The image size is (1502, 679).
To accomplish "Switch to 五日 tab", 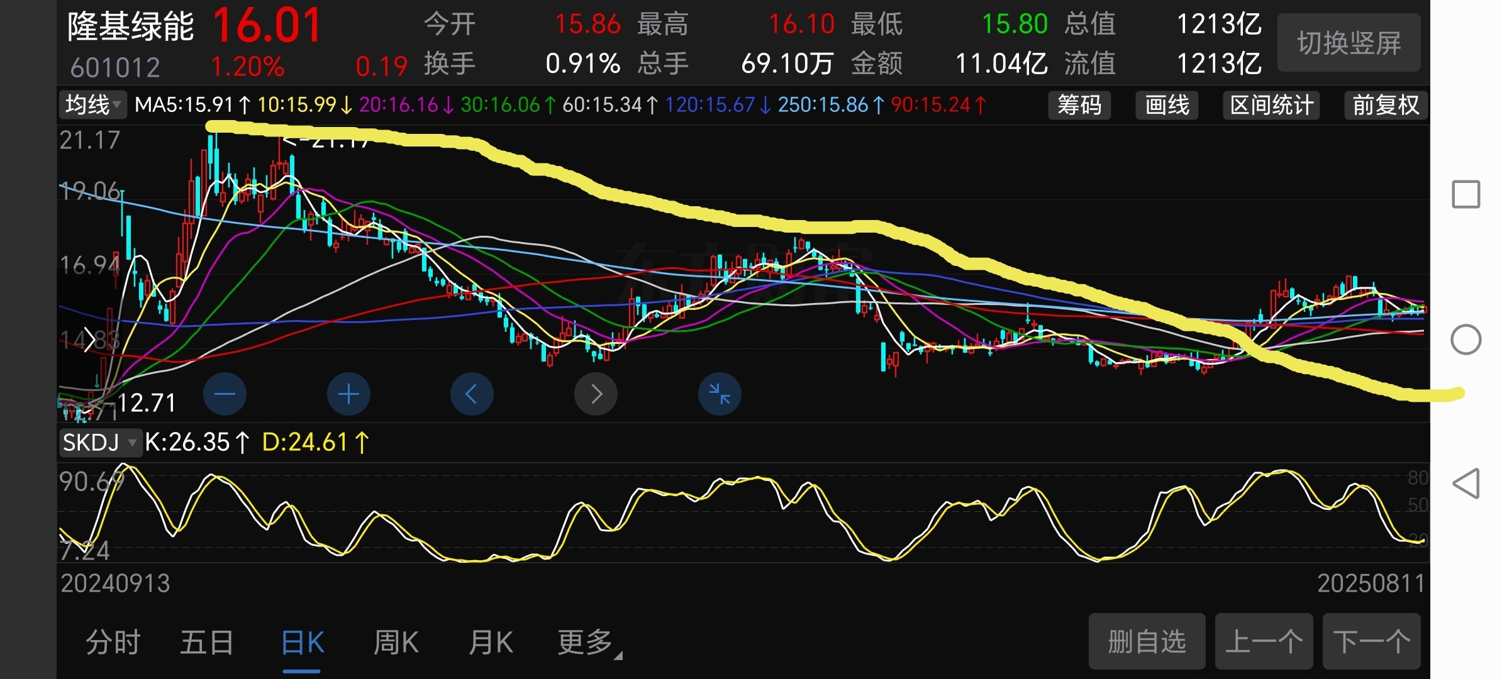I will tap(207, 643).
